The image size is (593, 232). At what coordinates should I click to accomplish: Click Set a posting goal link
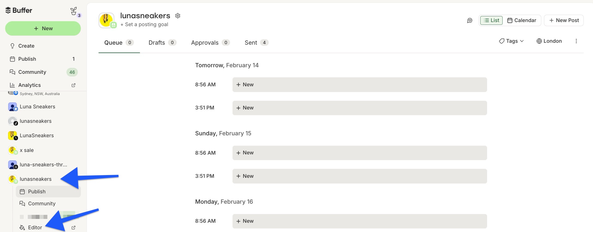(x=144, y=25)
